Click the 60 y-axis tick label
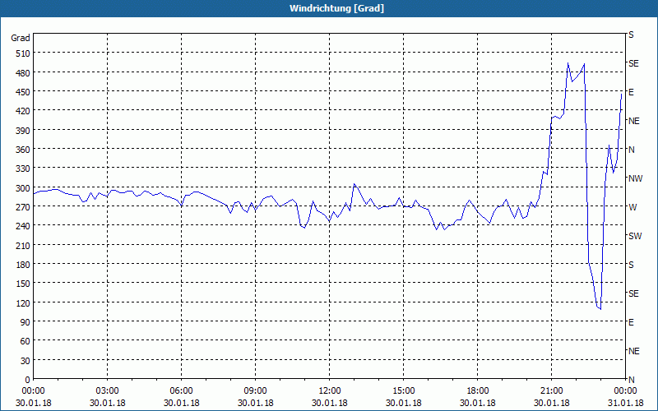Viewport: 658px width, 411px height. (x=25, y=341)
